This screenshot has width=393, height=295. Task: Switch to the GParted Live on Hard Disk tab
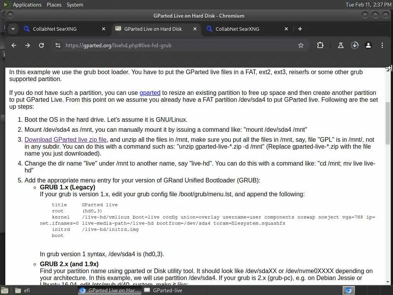(x=156, y=29)
